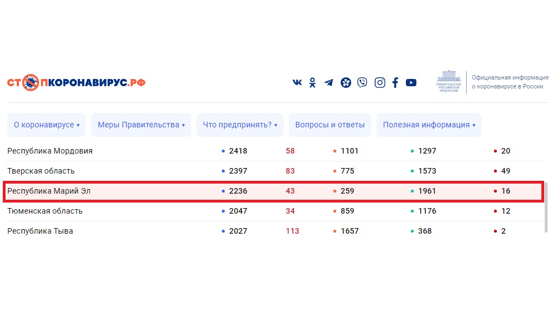Click the Odnoklassniki icon
The width and height of the screenshot is (552, 311).
click(x=313, y=82)
